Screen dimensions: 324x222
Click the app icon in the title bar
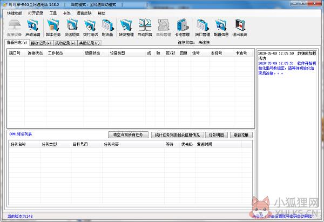[5, 4]
